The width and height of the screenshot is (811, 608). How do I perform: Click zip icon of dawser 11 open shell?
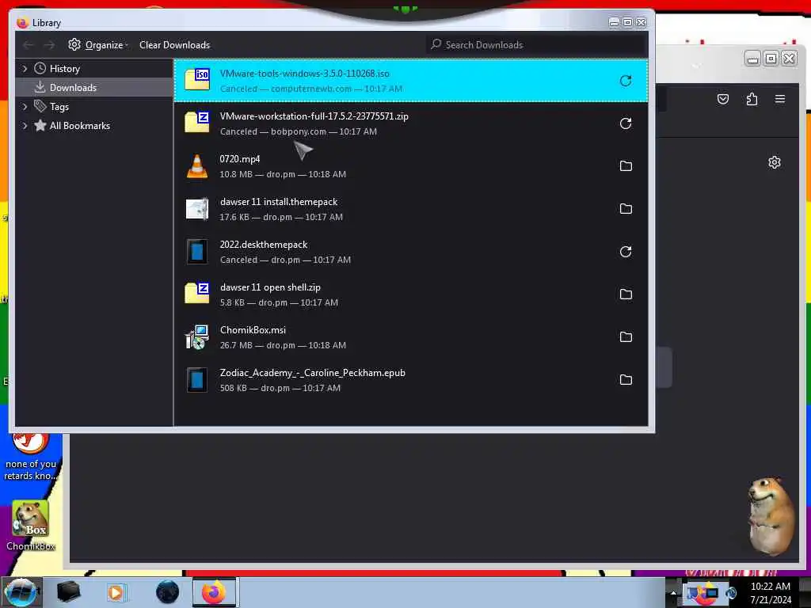[197, 294]
